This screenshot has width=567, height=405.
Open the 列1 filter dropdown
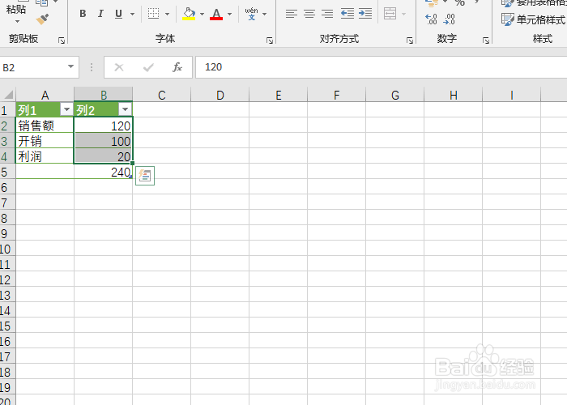click(66, 109)
